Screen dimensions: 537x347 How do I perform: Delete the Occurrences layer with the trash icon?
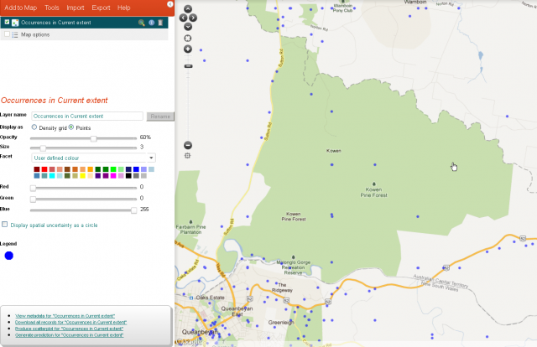pos(160,22)
